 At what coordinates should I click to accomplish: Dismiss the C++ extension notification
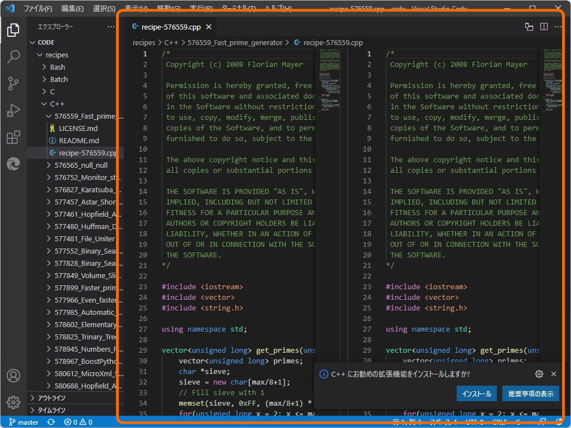click(554, 374)
